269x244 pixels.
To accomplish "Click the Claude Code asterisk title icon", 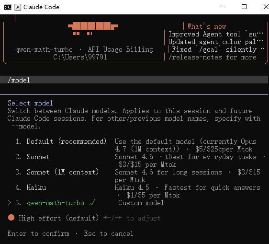I will [x=18, y=7].
